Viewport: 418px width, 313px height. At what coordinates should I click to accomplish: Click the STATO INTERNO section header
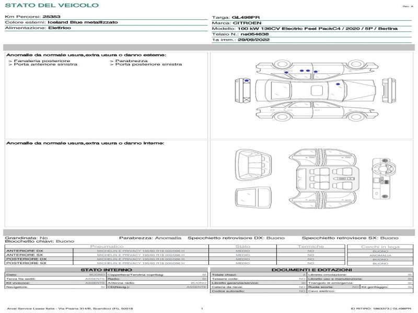106,270
